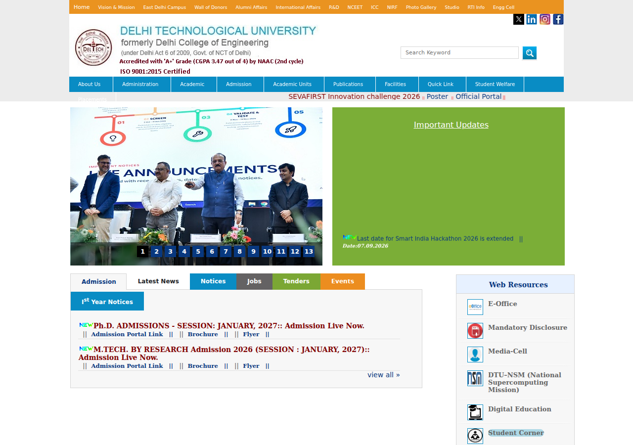Switch to the Notices tab
This screenshot has width=633, height=445.
coord(213,281)
